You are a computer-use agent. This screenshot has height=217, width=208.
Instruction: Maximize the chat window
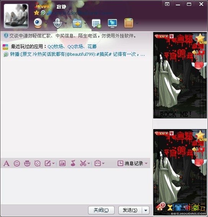click(x=189, y=4)
